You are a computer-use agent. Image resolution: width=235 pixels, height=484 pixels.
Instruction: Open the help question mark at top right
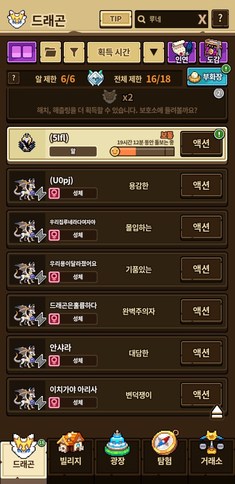tap(220, 19)
